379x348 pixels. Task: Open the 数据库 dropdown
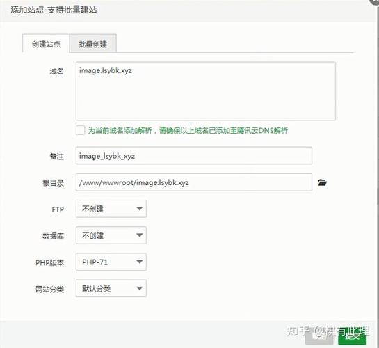coord(111,235)
